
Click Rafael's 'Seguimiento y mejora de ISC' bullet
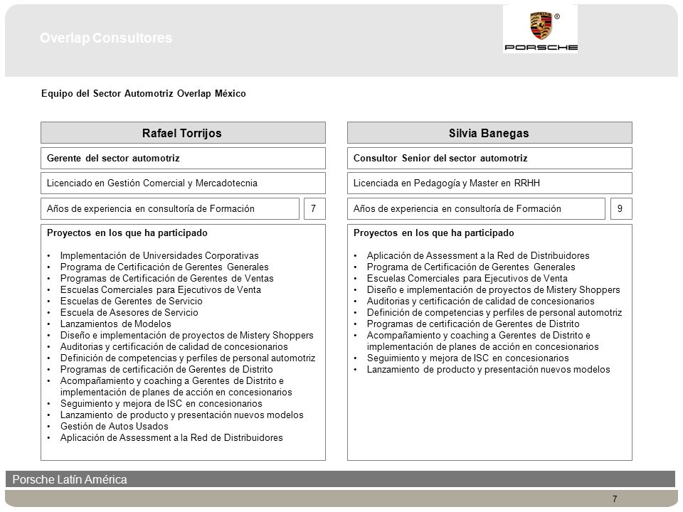point(162,404)
